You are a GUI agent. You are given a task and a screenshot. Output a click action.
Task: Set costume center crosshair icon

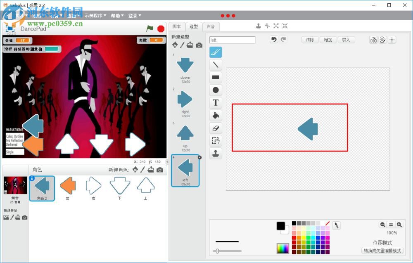coord(392,40)
